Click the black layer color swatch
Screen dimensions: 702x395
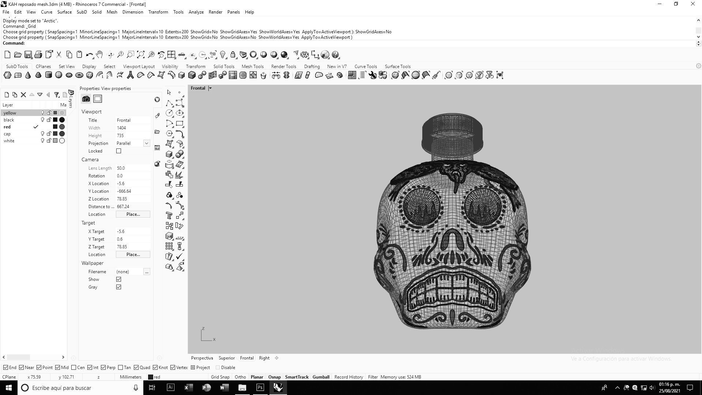point(55,120)
